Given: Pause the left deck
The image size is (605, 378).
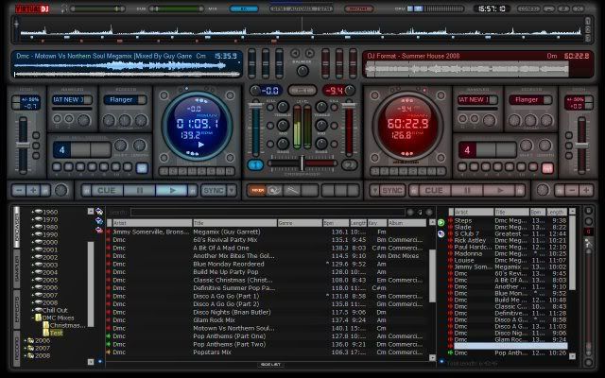Looking at the screenshot, I should 139,191.
